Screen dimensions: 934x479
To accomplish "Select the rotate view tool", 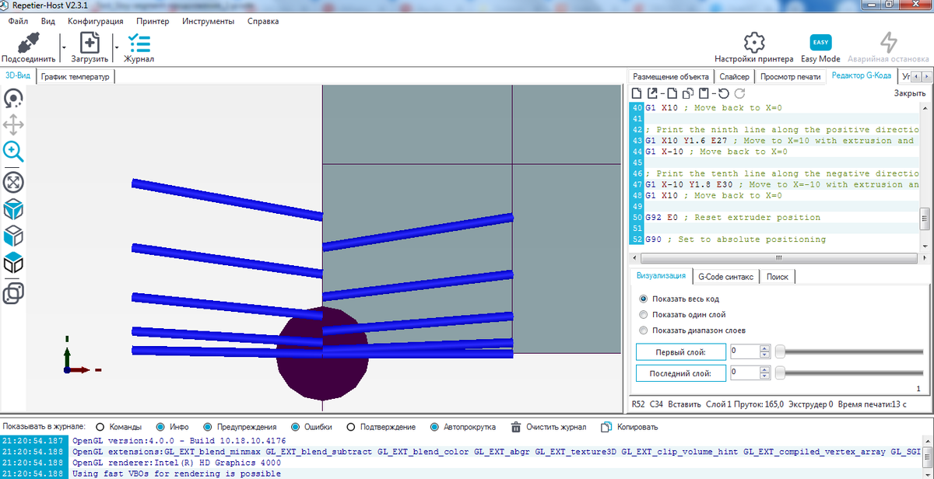I will point(13,99).
